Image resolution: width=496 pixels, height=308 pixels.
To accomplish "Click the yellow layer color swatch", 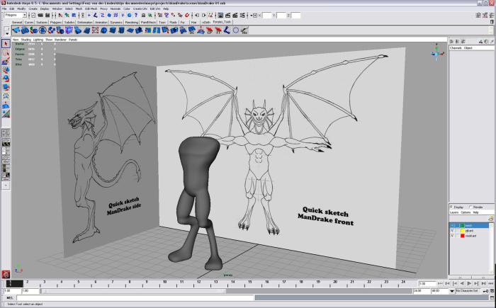I will pos(462,231).
